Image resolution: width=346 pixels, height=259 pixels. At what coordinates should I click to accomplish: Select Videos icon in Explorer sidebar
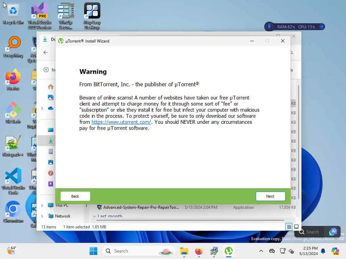pos(51,184)
